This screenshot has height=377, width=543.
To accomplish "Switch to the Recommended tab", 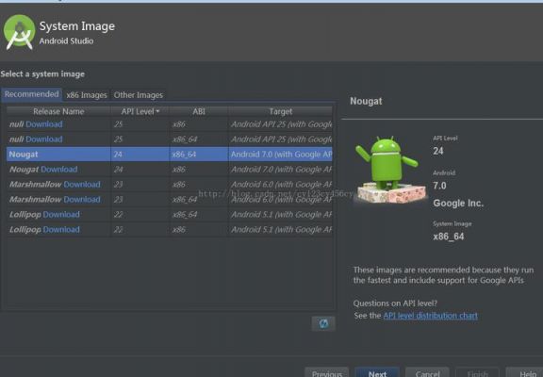I will tap(31, 94).
